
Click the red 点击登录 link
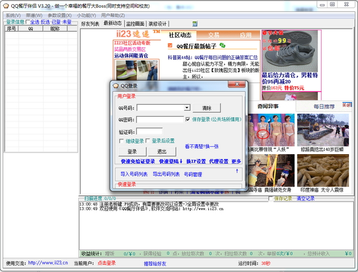pos(106,263)
